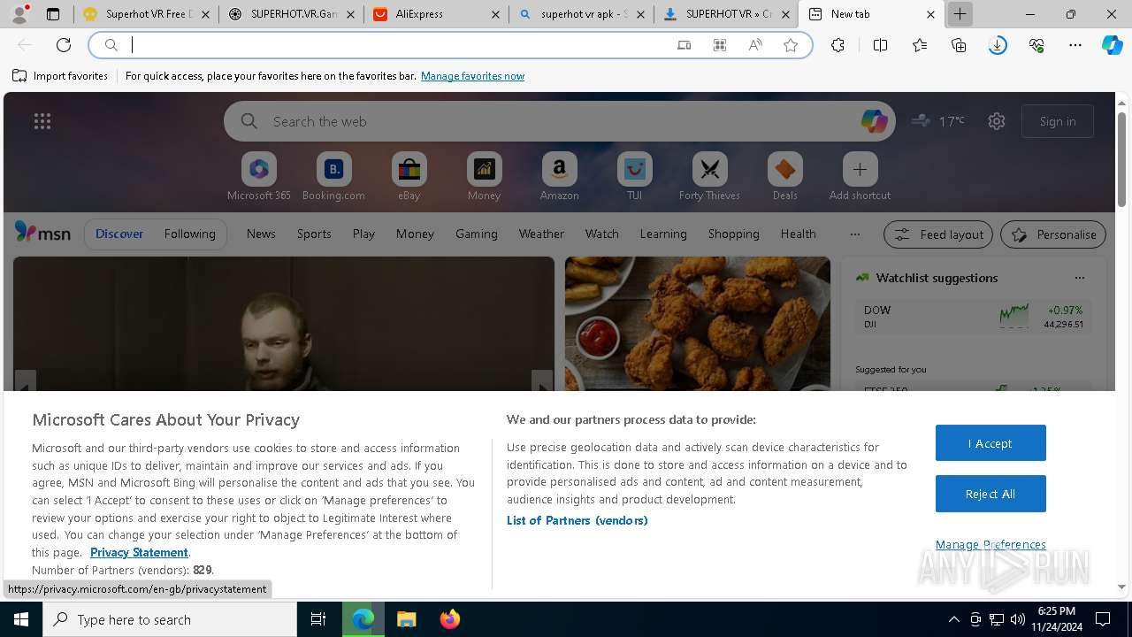Open the eBay shortcut tile
Screen dimensions: 1132x637
(409, 177)
